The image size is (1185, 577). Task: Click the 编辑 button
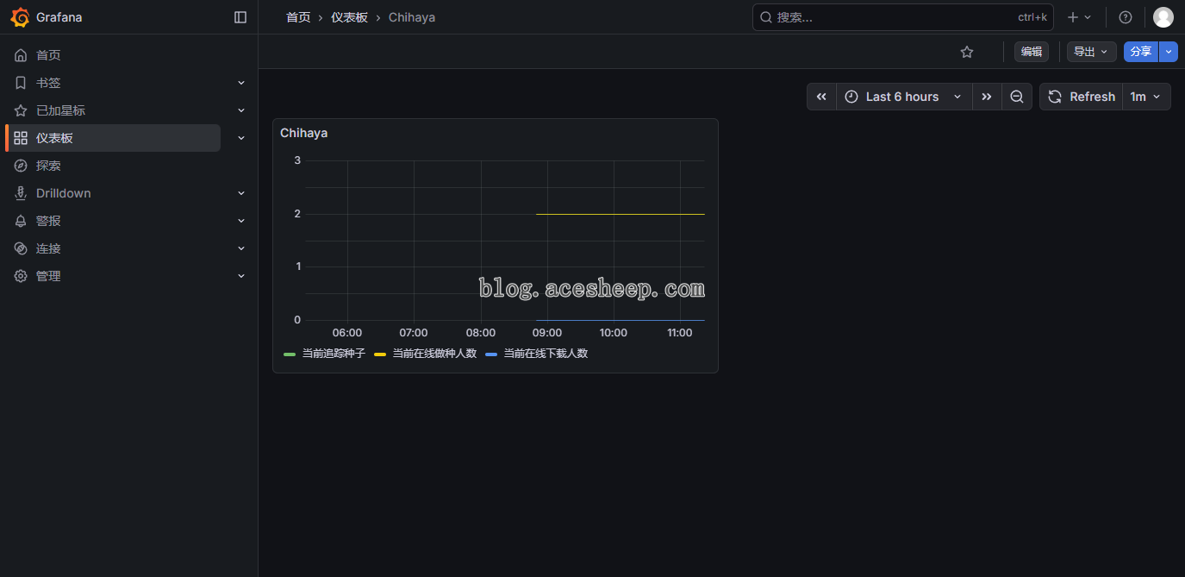point(1031,52)
